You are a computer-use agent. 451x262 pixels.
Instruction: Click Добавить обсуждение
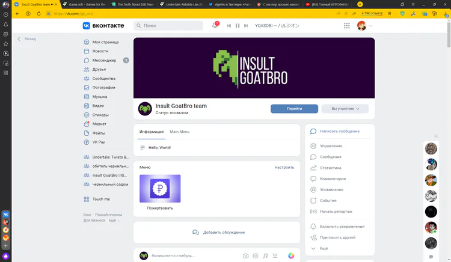click(x=219, y=232)
